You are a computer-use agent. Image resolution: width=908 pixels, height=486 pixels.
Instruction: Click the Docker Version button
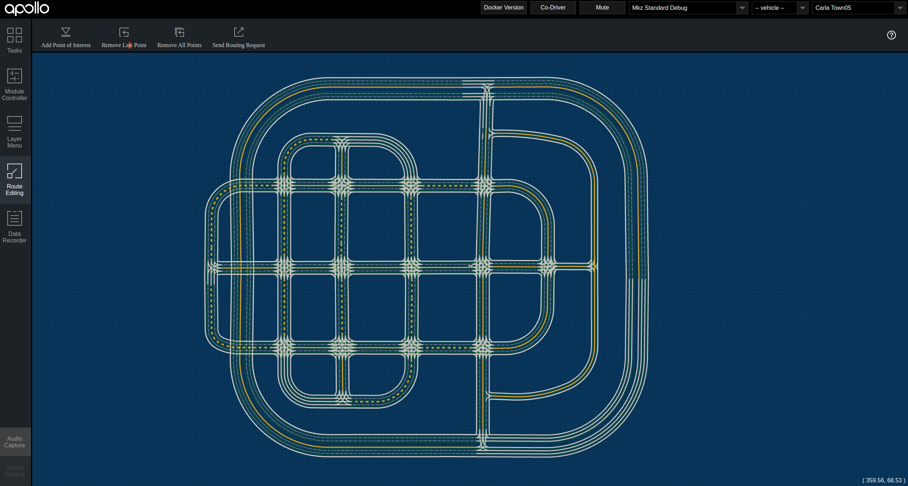pos(503,8)
